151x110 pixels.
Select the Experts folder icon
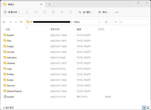5,35
